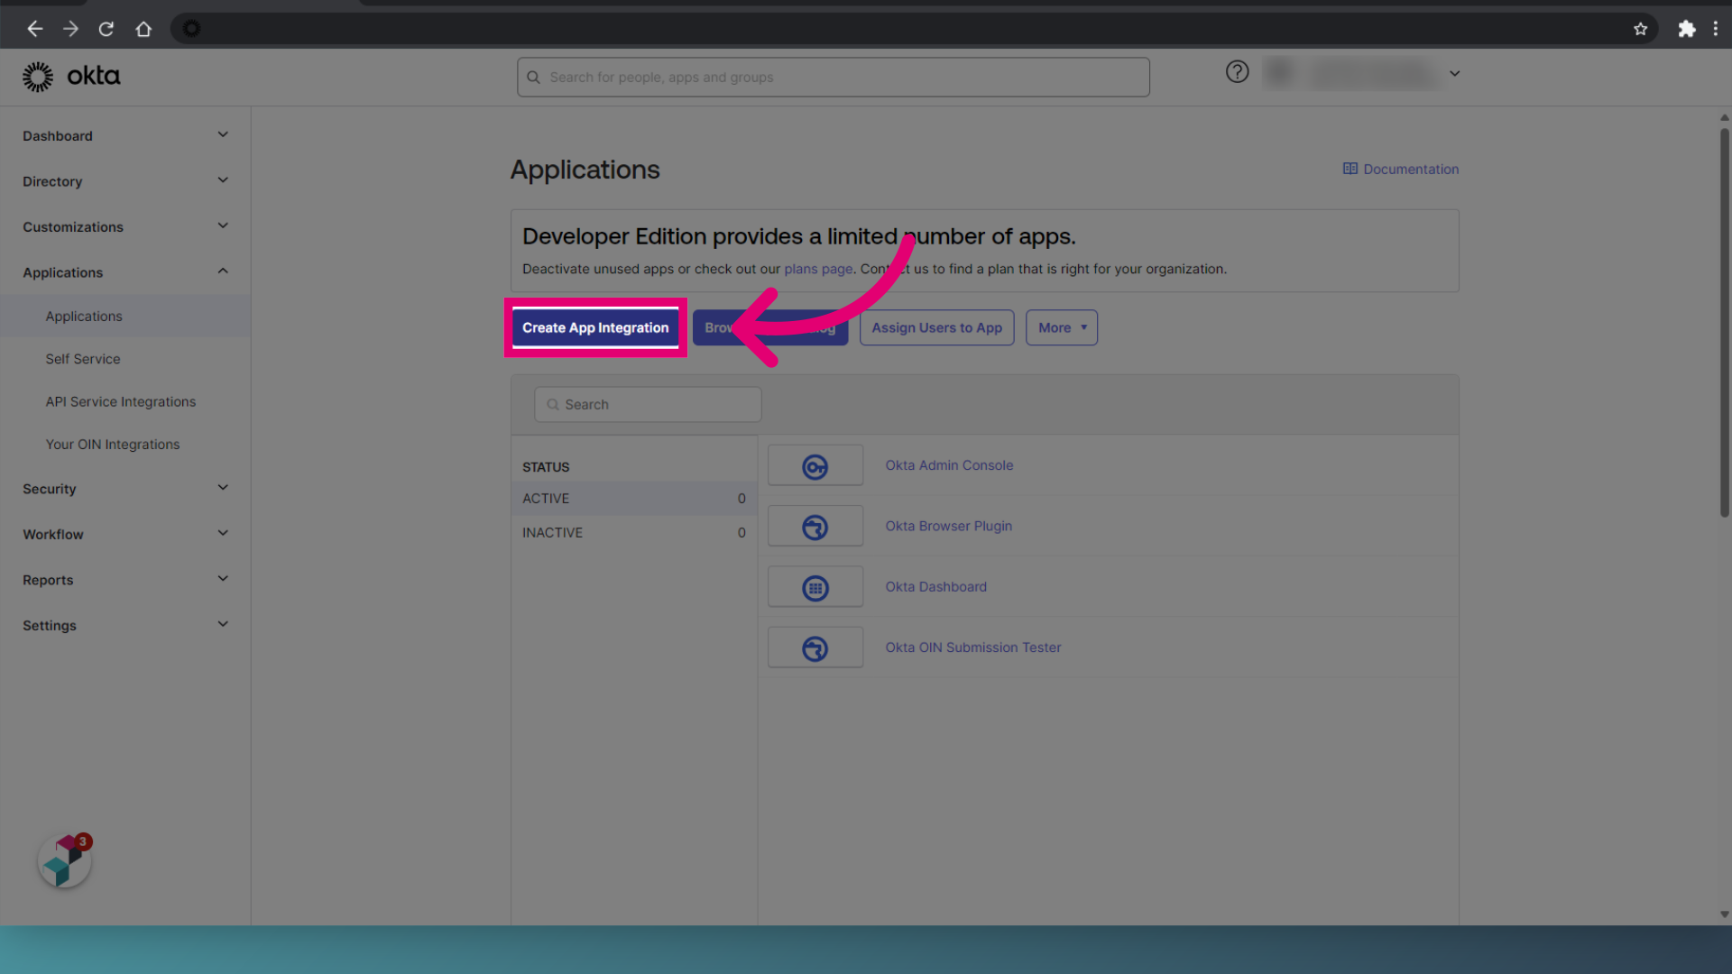This screenshot has width=1732, height=974.
Task: Open Okta Browser Plugin link
Action: click(x=948, y=526)
